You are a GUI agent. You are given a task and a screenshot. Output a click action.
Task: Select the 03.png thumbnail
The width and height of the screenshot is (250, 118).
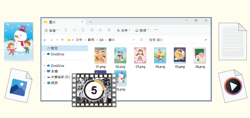(x=140, y=55)
